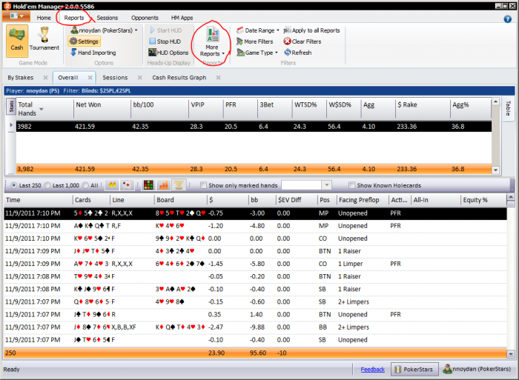The image size is (519, 380).
Task: Close the Sessions report tab
Action: [x=139, y=77]
